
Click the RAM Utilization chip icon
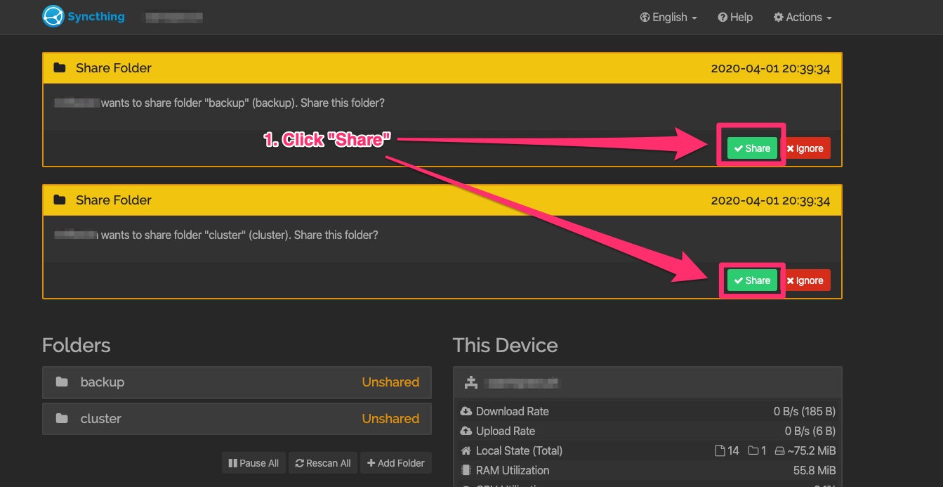(x=466, y=470)
